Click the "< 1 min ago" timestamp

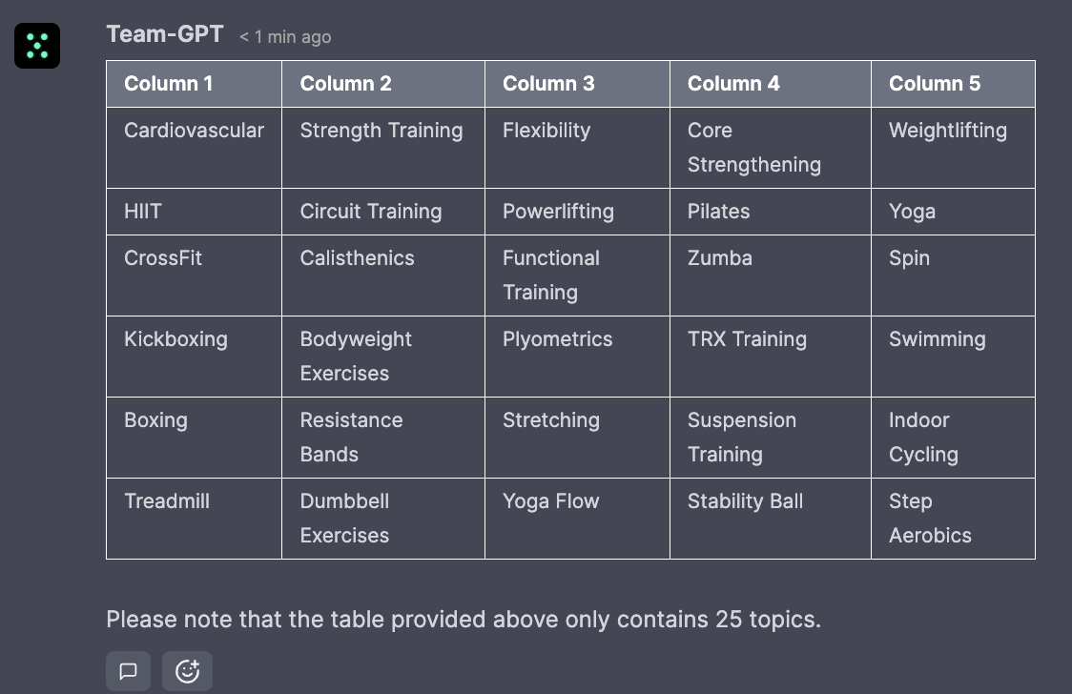pos(285,37)
